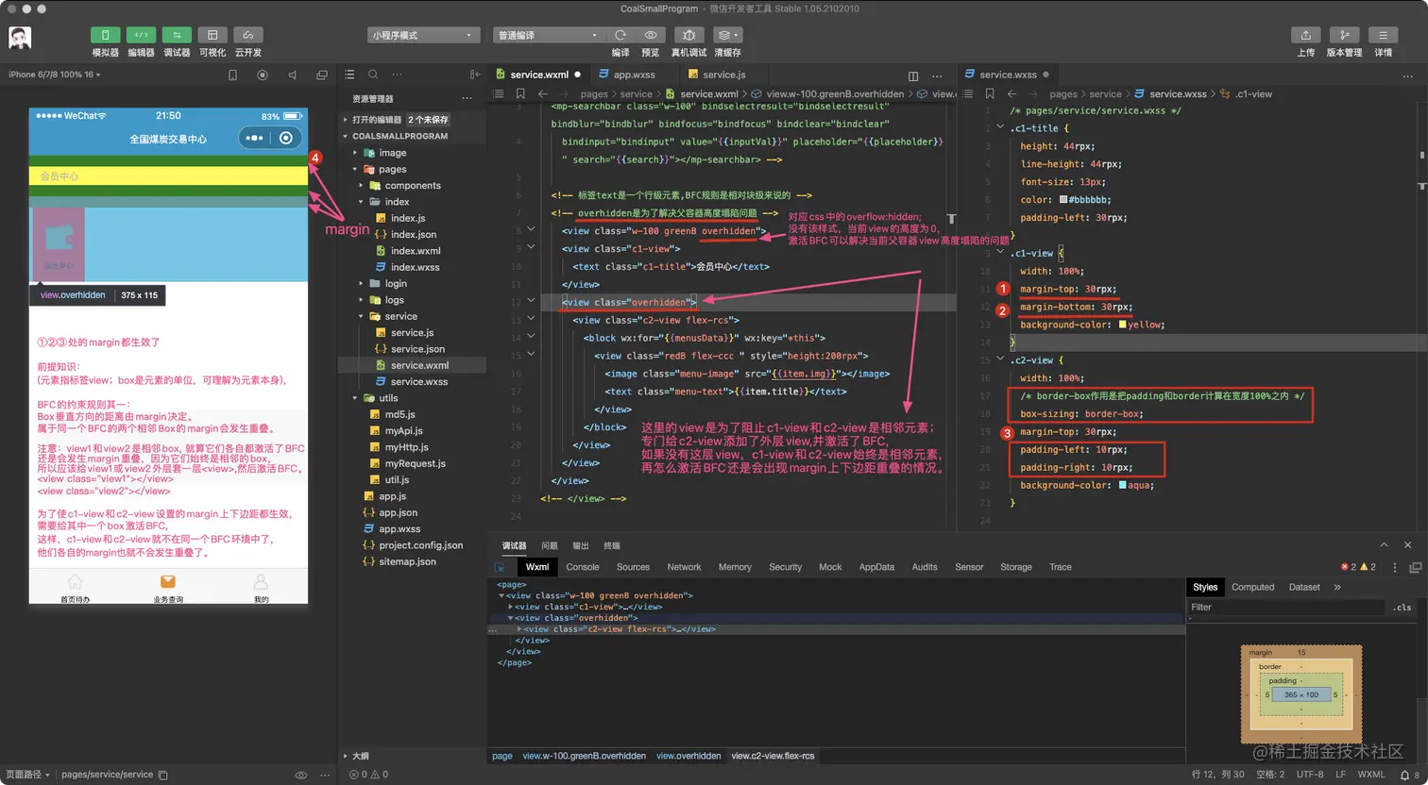This screenshot has height=785, width=1428.
Task: Switch to the Console tab
Action: (582, 567)
